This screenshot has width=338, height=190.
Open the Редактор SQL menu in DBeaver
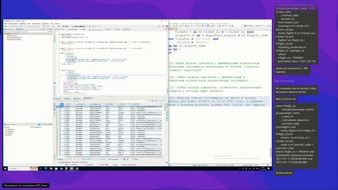(x=36, y=23)
